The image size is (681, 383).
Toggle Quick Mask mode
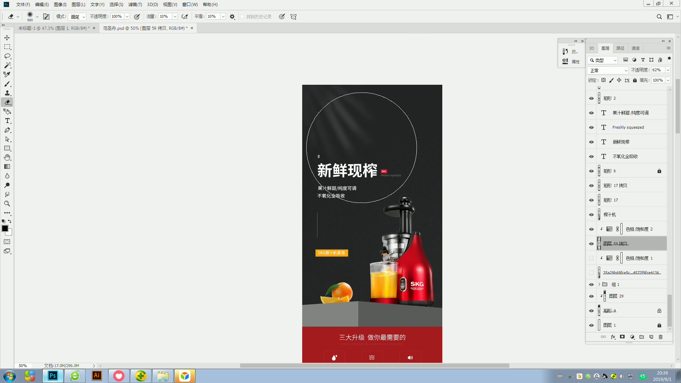coord(7,242)
